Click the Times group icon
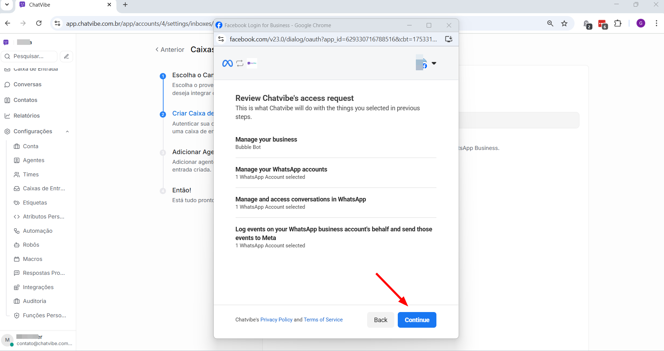 point(17,175)
